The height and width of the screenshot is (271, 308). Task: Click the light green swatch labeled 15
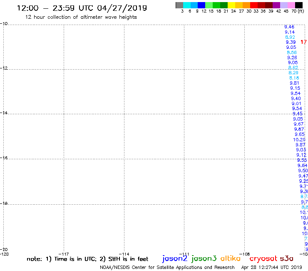point(209,5)
